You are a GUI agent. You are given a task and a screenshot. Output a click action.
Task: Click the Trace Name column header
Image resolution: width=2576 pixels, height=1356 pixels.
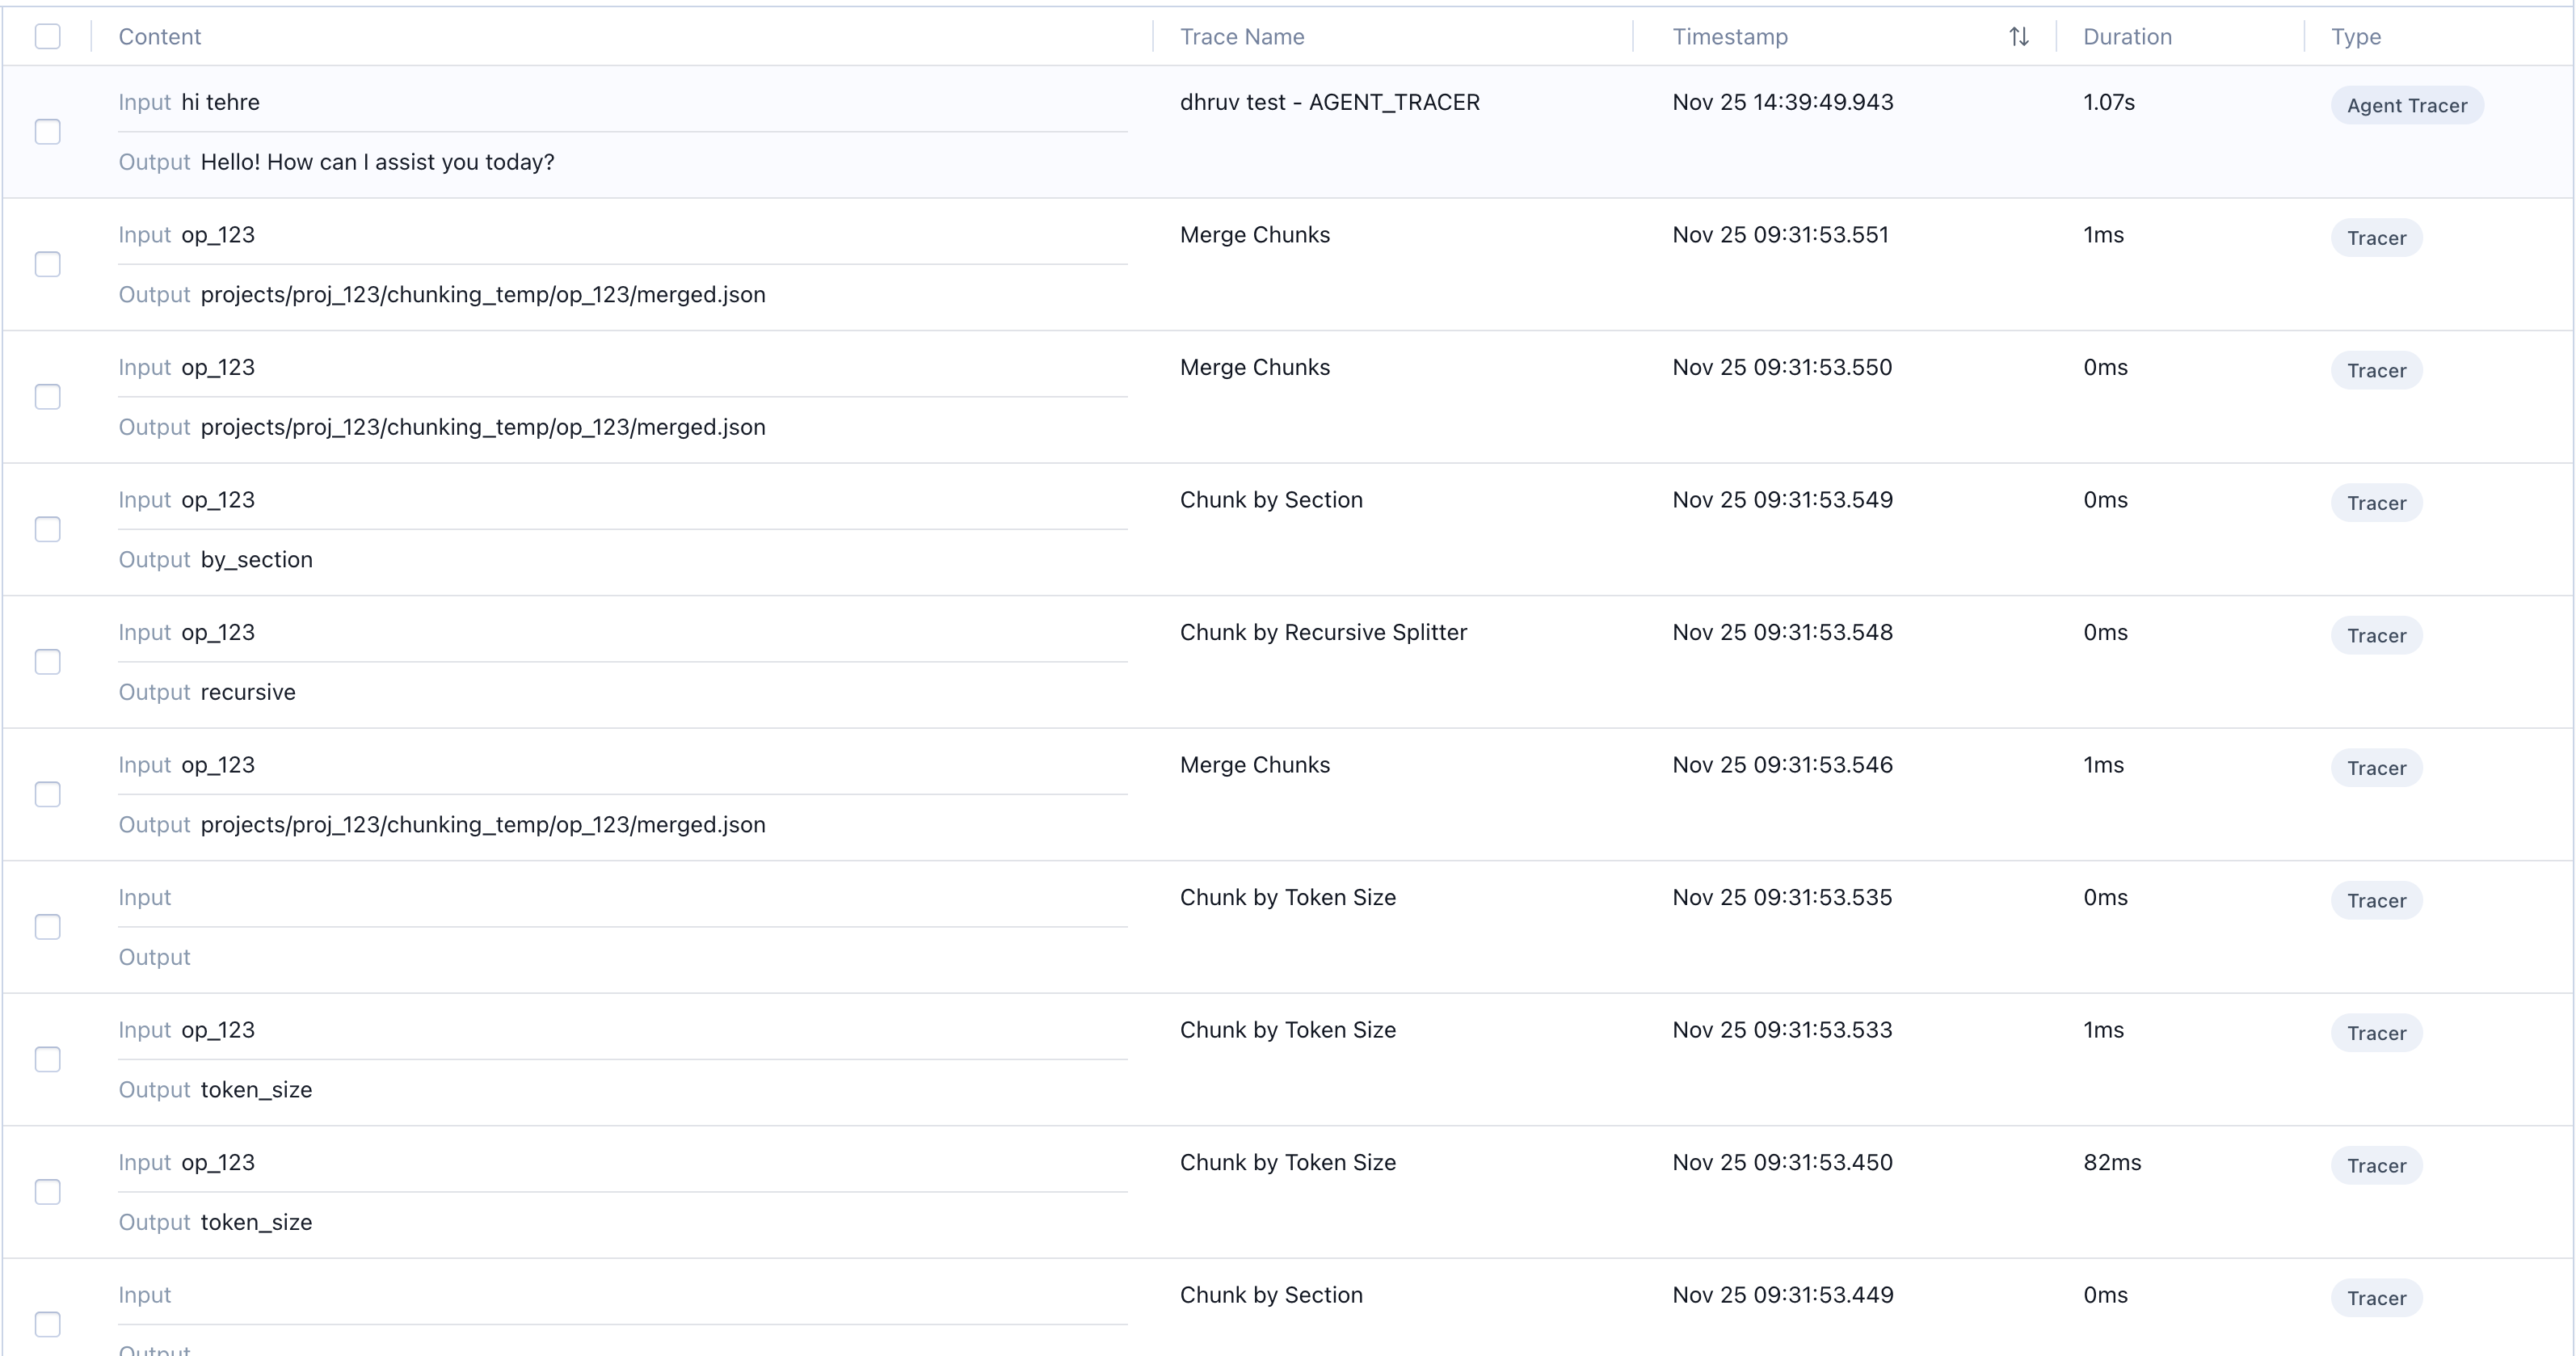click(x=1241, y=37)
